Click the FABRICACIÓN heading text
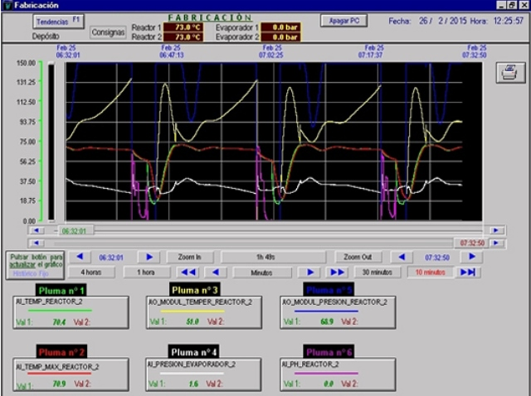 click(210, 17)
